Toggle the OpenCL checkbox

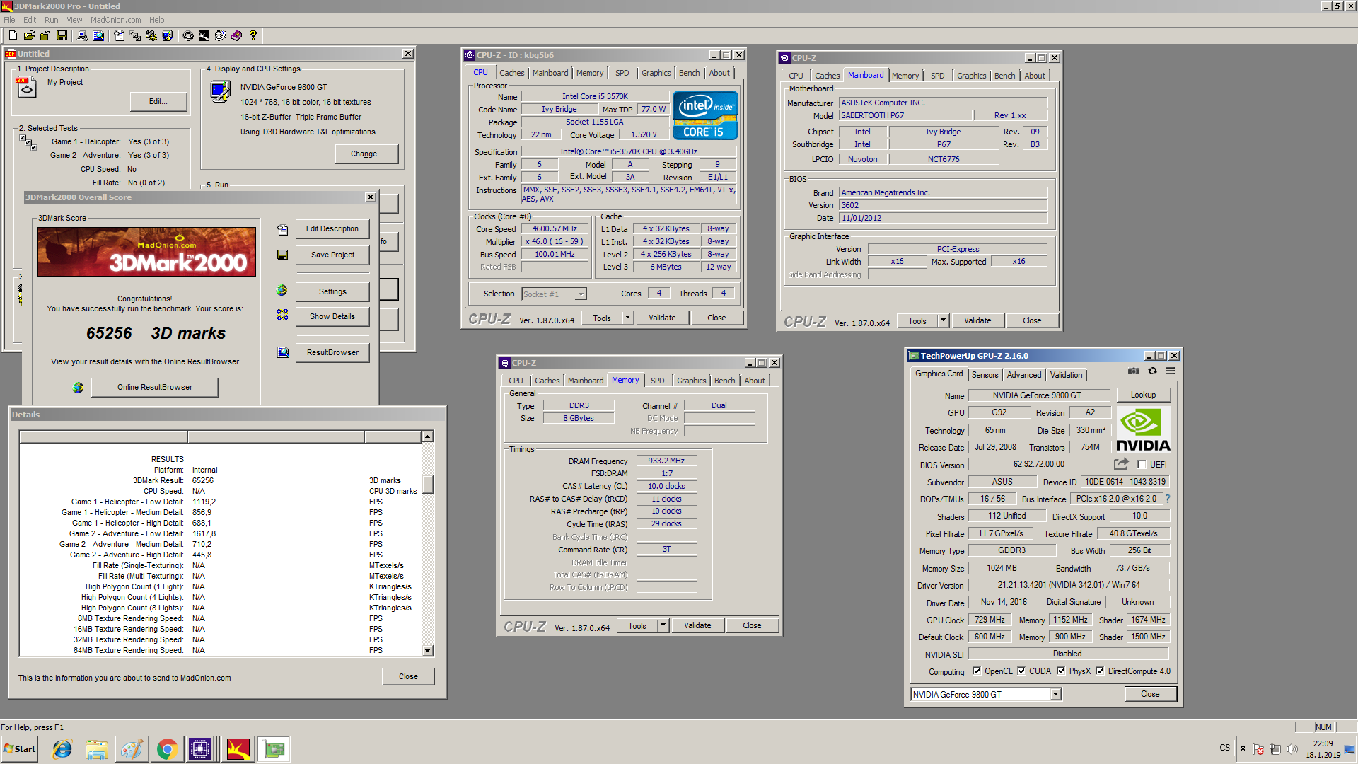click(x=977, y=671)
